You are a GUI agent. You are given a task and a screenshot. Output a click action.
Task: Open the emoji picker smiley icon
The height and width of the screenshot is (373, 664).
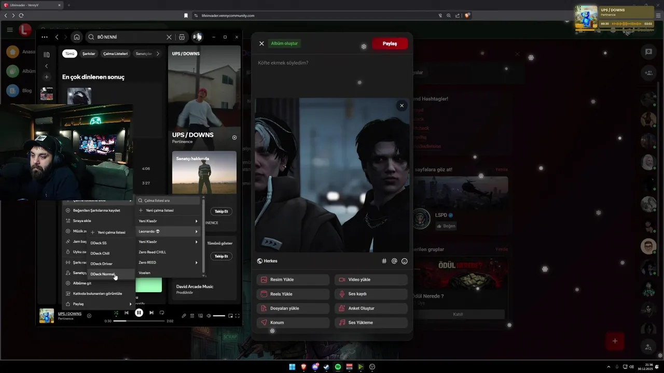click(x=405, y=261)
